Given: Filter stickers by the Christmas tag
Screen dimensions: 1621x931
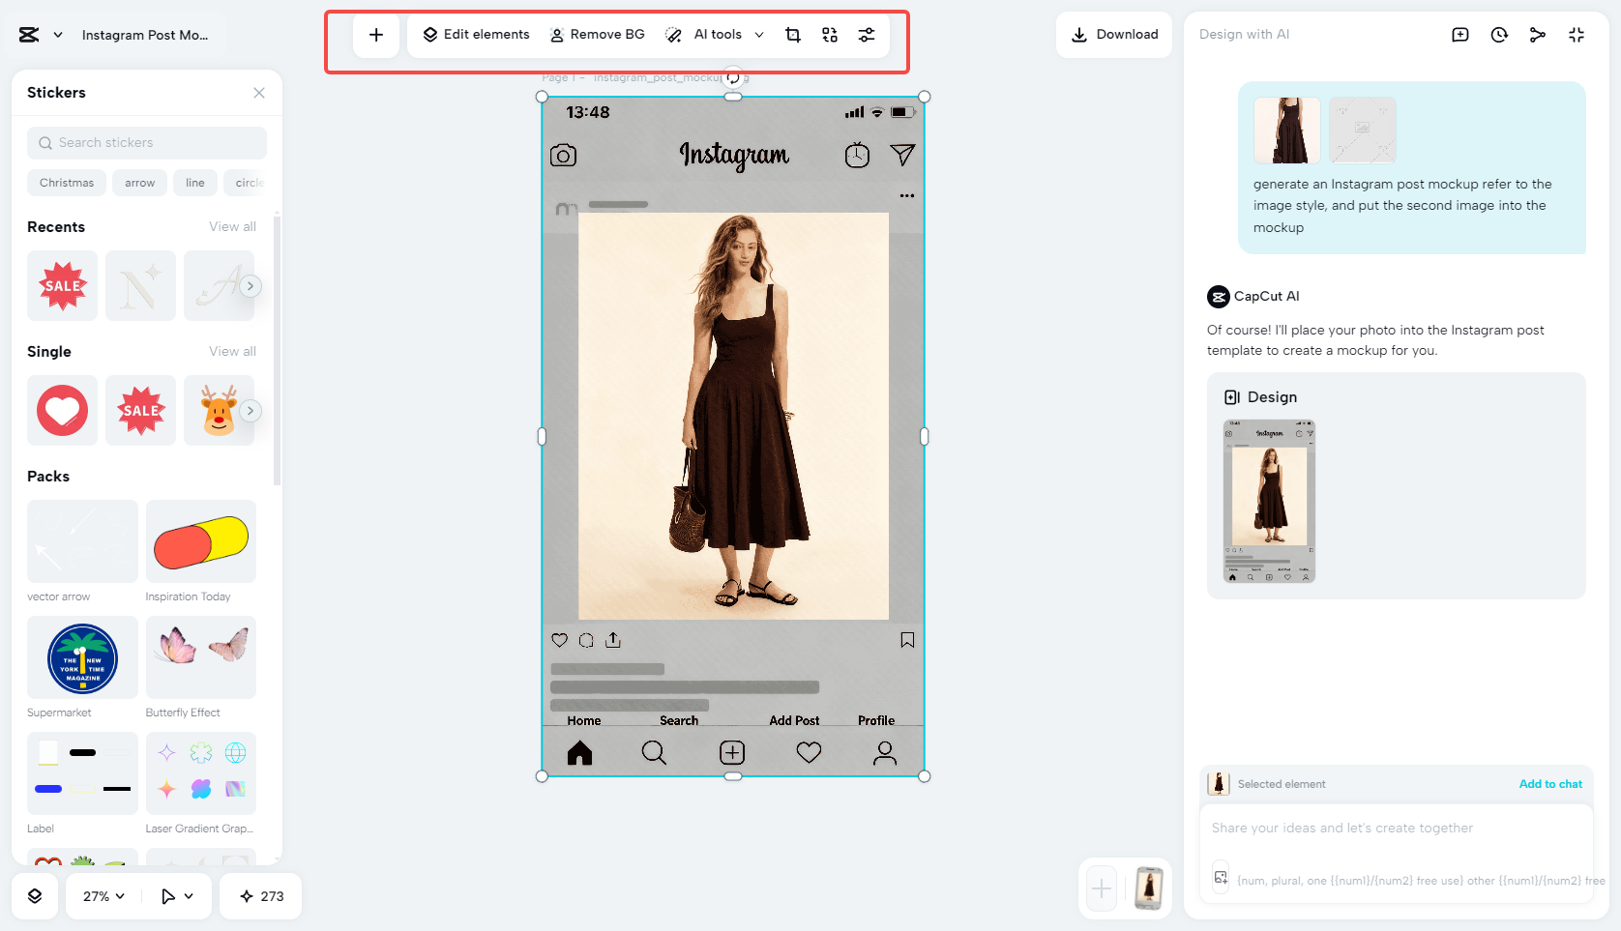Looking at the screenshot, I should [x=66, y=183].
